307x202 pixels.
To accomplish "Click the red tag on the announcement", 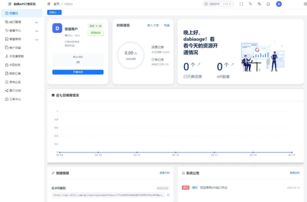I will tap(186, 187).
